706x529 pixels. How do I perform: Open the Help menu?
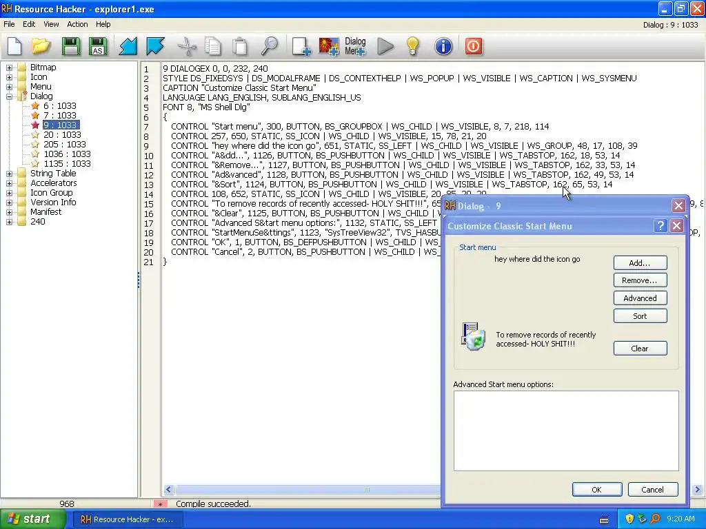[103, 24]
